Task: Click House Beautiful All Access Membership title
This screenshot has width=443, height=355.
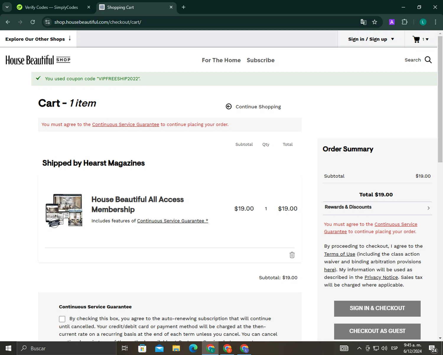Action: tap(137, 204)
